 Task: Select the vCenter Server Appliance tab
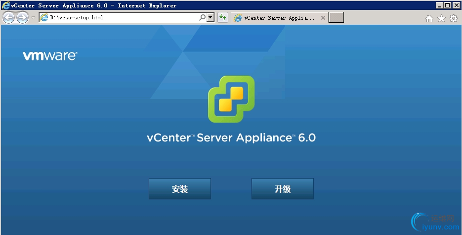[x=279, y=18]
